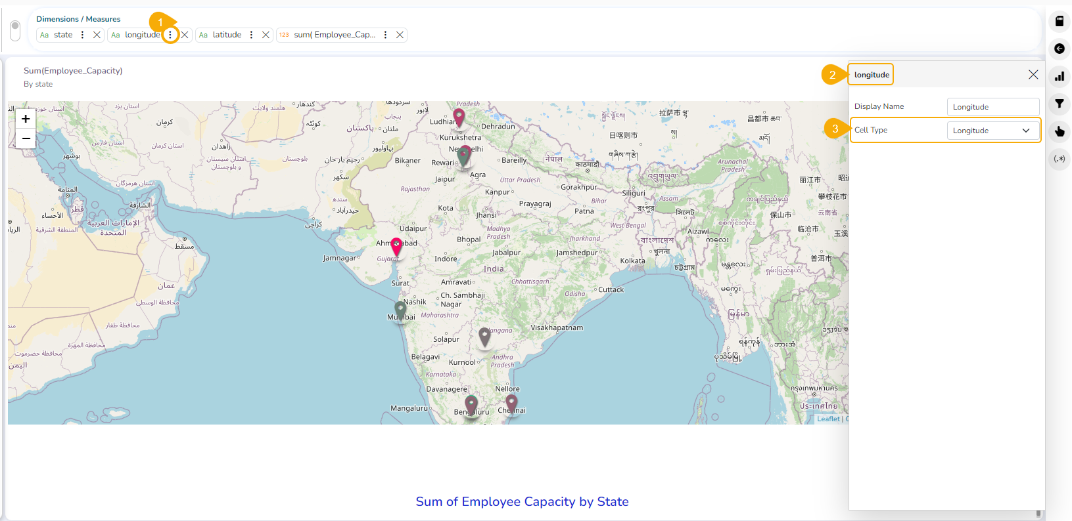Open options menu for state field
The height and width of the screenshot is (521, 1072).
pos(82,35)
